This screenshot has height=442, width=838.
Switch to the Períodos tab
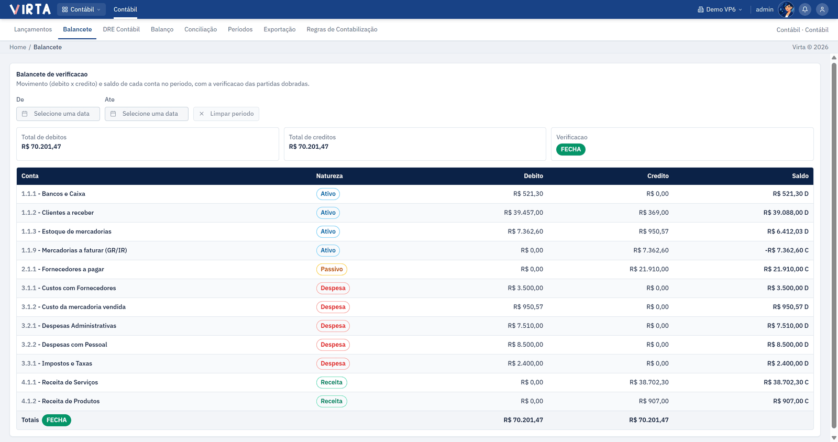point(240,29)
